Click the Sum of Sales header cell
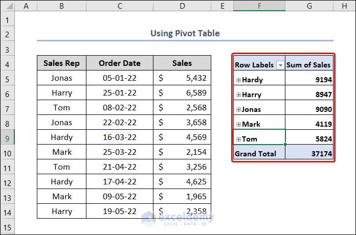The width and height of the screenshot is (356, 235). (x=309, y=65)
